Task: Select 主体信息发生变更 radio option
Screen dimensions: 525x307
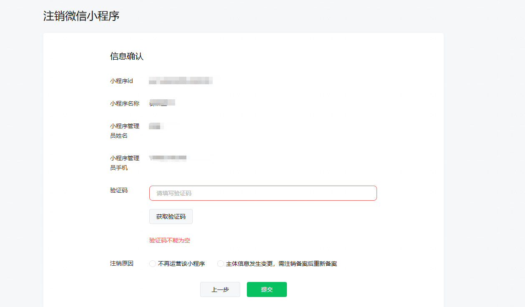Action: tap(221, 264)
